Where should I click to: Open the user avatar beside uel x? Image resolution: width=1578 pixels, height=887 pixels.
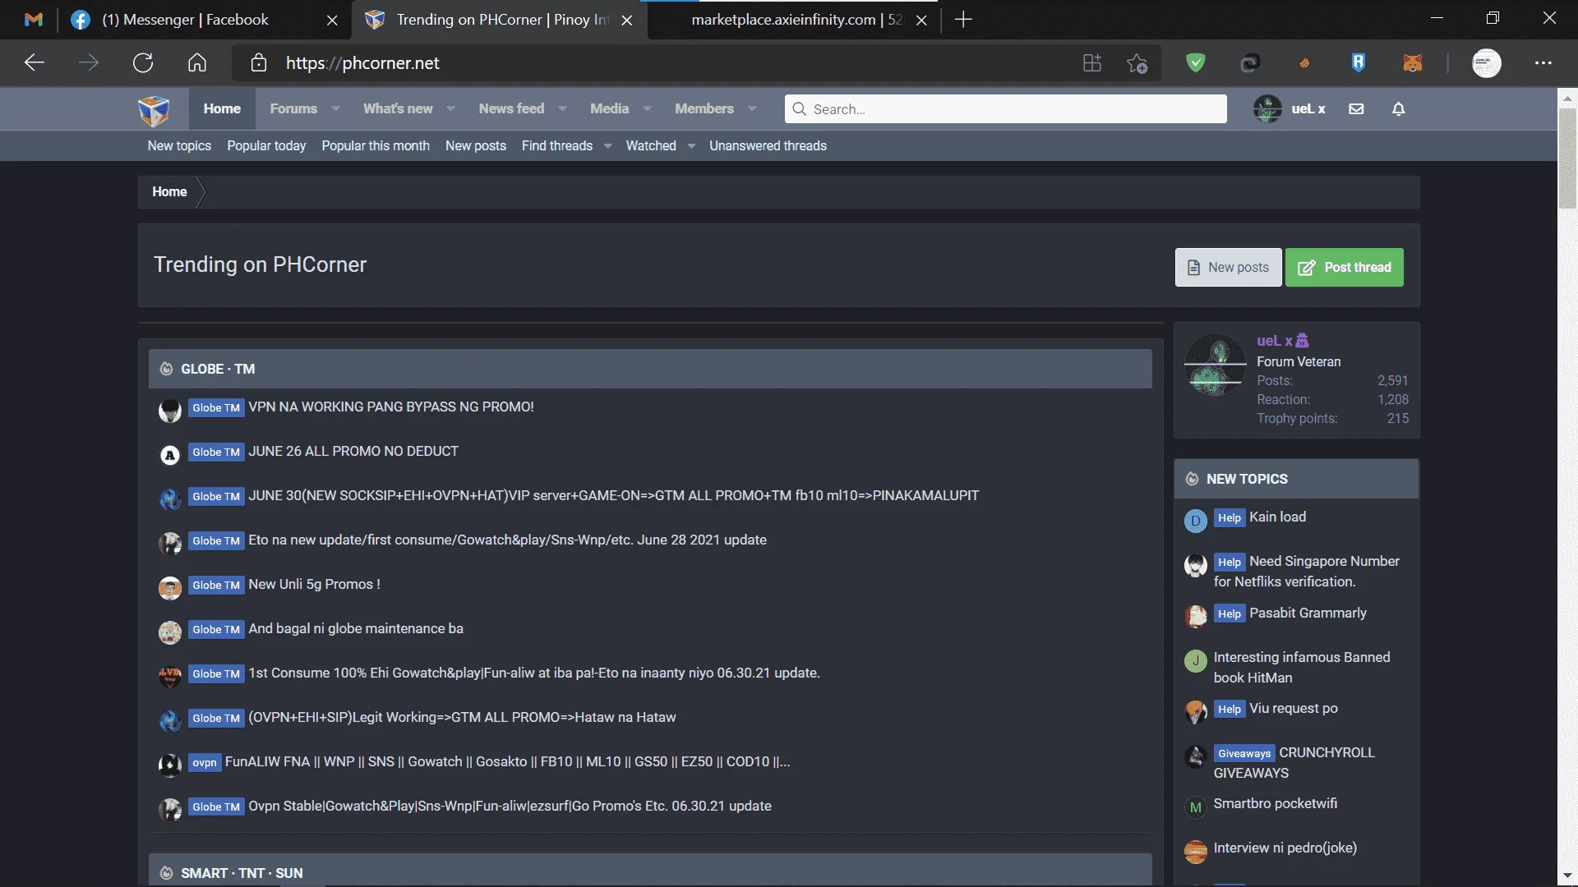pyautogui.click(x=1267, y=108)
